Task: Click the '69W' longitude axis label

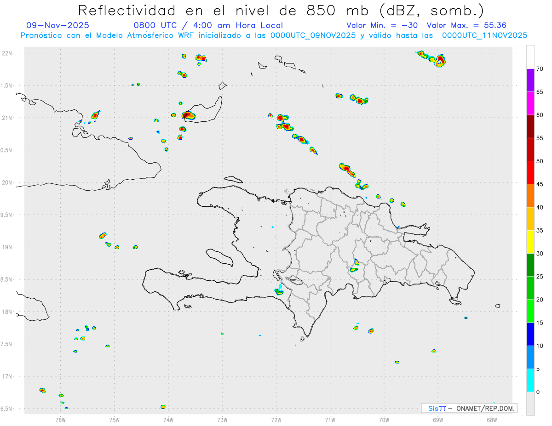Action: pyautogui.click(x=438, y=420)
